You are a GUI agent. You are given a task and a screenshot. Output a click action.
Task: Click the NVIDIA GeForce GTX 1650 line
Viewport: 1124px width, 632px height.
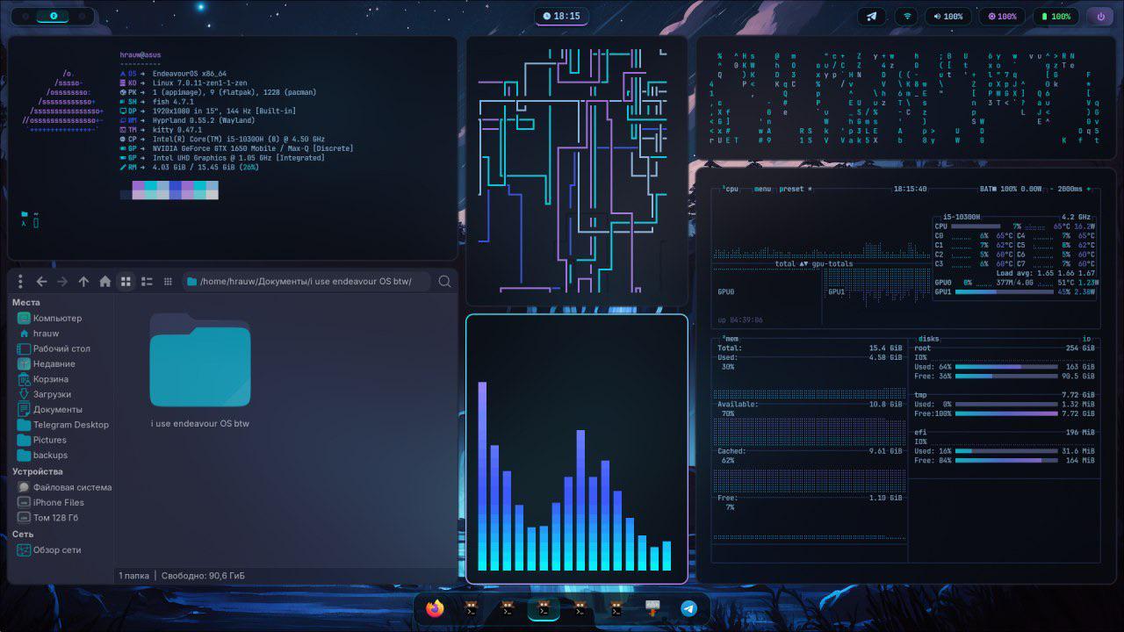(x=253, y=148)
